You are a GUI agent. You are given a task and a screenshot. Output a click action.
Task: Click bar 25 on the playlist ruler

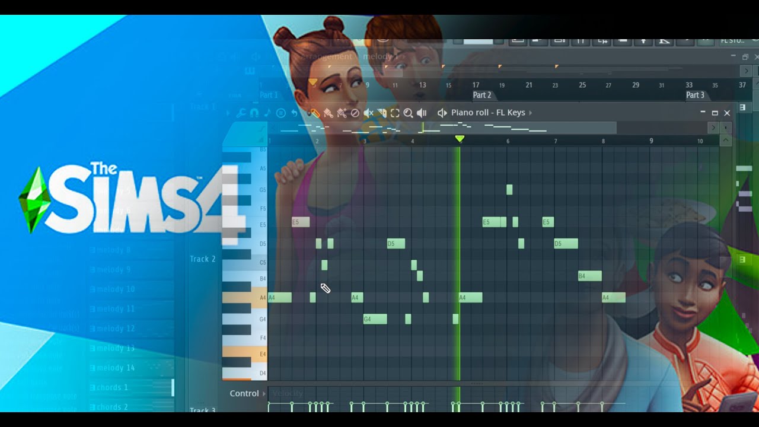(x=582, y=85)
